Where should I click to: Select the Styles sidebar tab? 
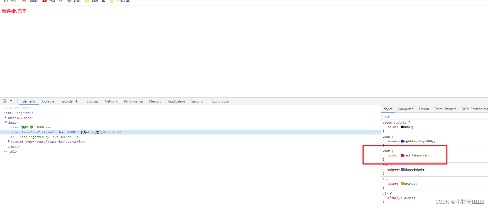[x=388, y=109]
